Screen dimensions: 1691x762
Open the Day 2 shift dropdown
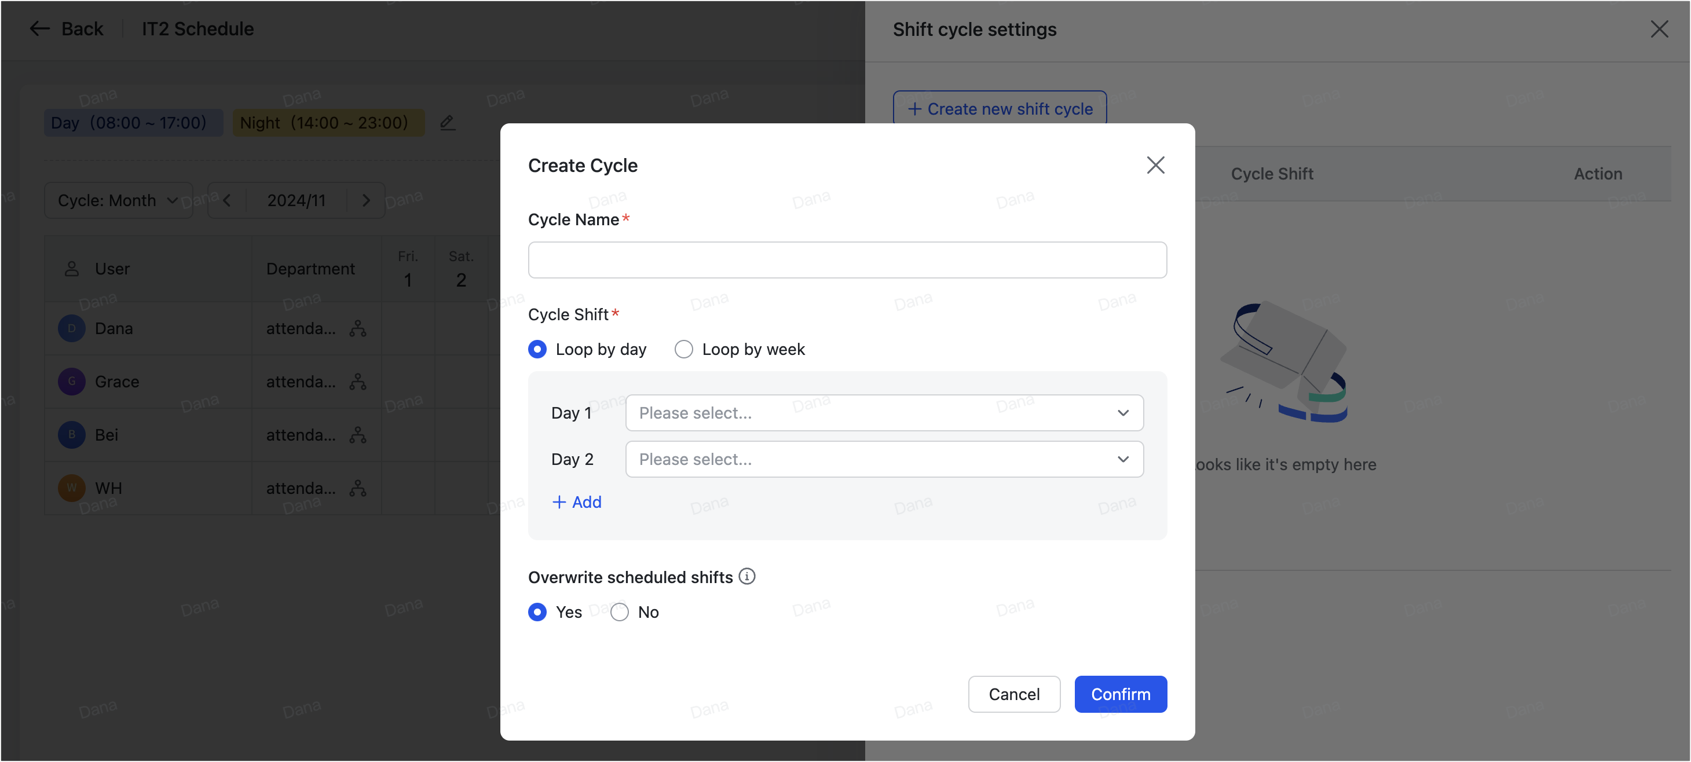884,459
